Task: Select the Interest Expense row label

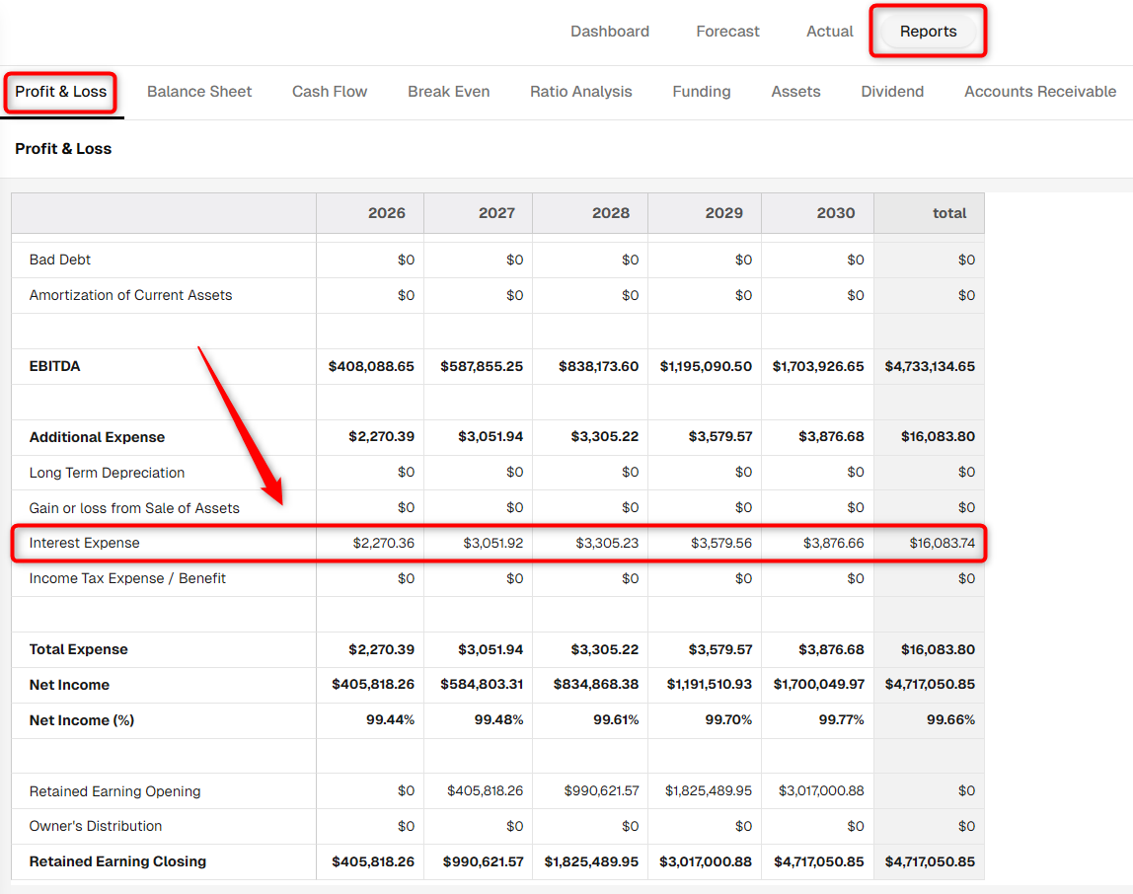Action: tap(85, 543)
